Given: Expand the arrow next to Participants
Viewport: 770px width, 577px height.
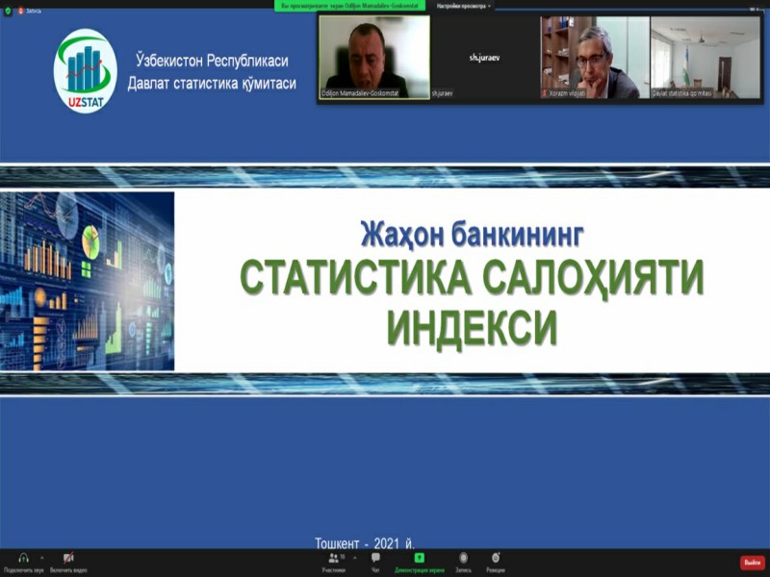Looking at the screenshot, I should coord(354,558).
